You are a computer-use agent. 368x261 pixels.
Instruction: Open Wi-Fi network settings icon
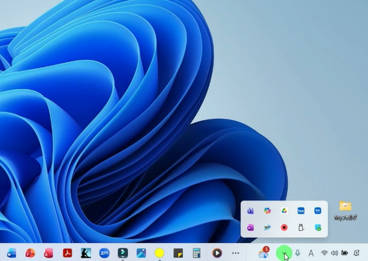324,253
